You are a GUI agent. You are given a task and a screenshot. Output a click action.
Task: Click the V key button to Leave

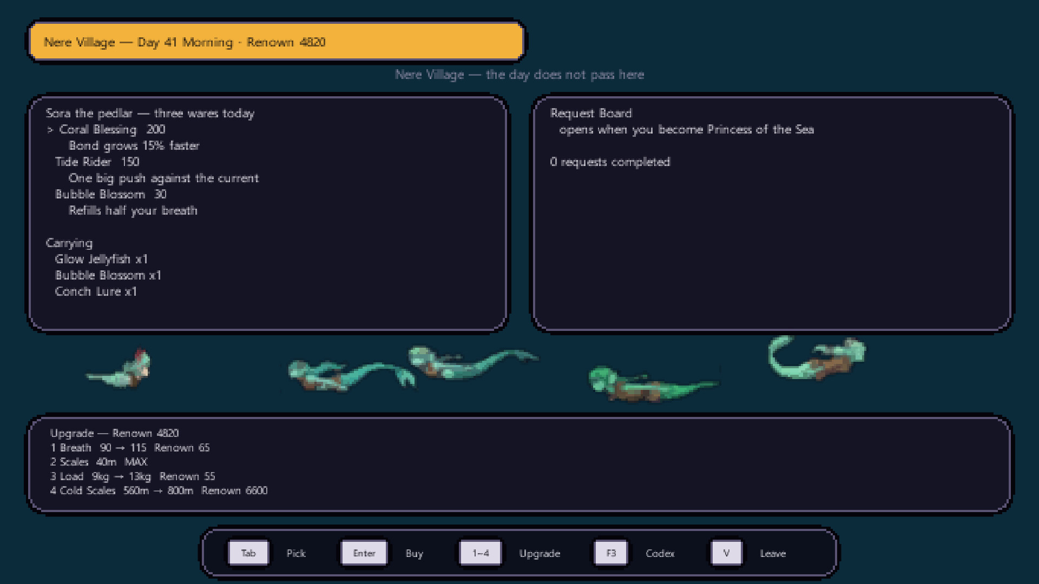[726, 553]
